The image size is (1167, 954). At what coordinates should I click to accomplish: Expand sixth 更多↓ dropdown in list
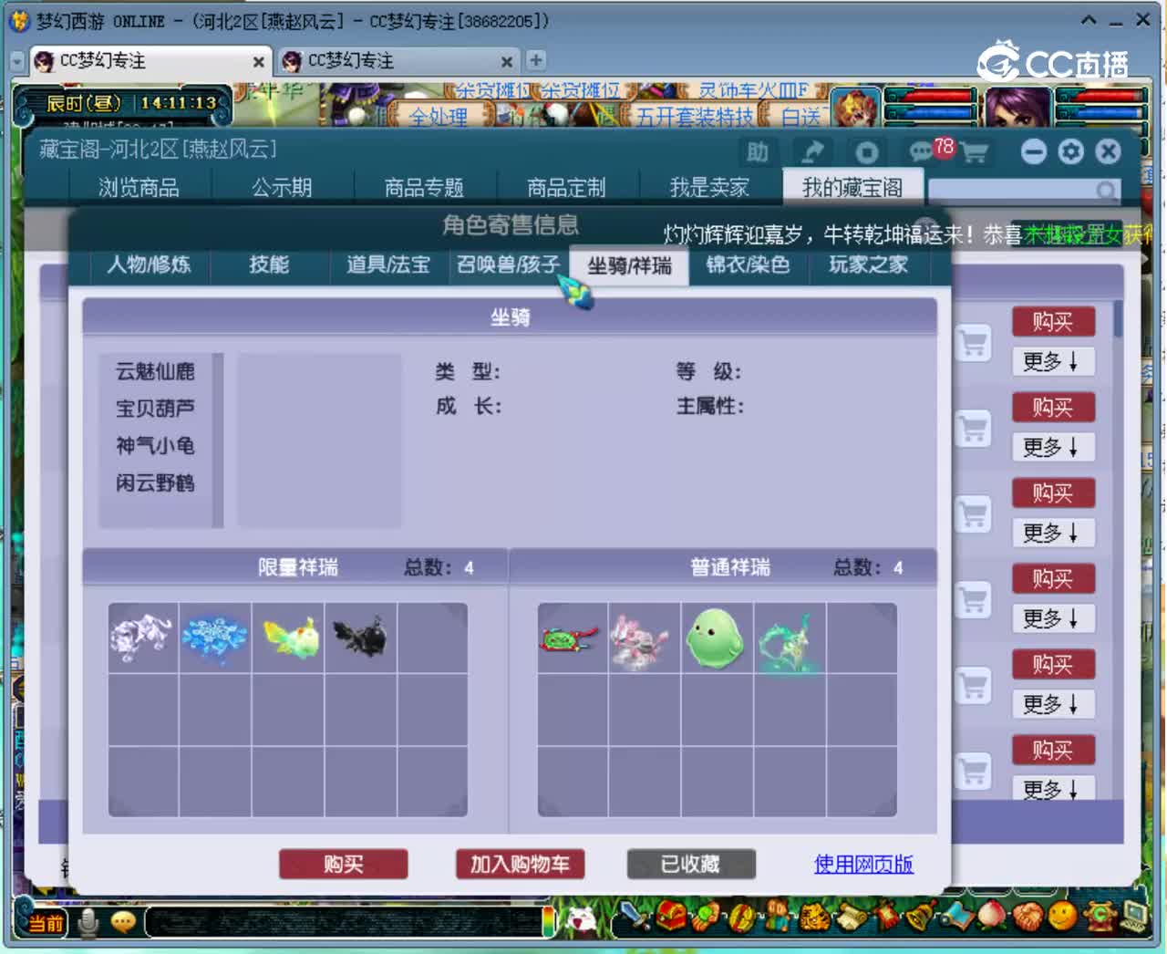(1052, 789)
